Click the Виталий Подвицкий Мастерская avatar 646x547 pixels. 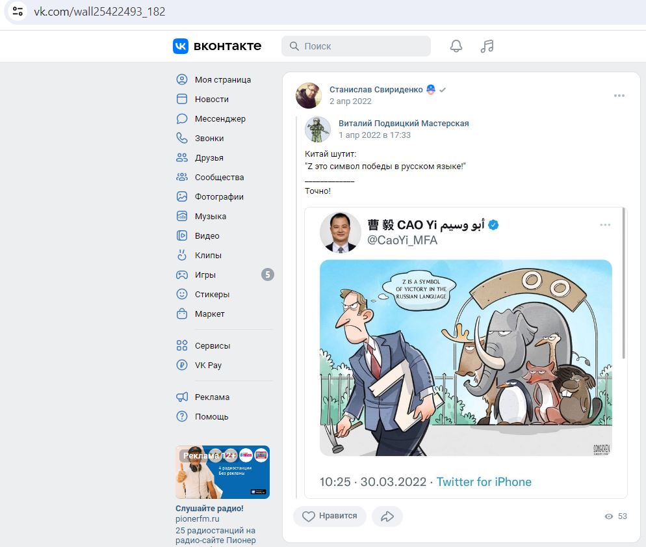[x=318, y=129]
